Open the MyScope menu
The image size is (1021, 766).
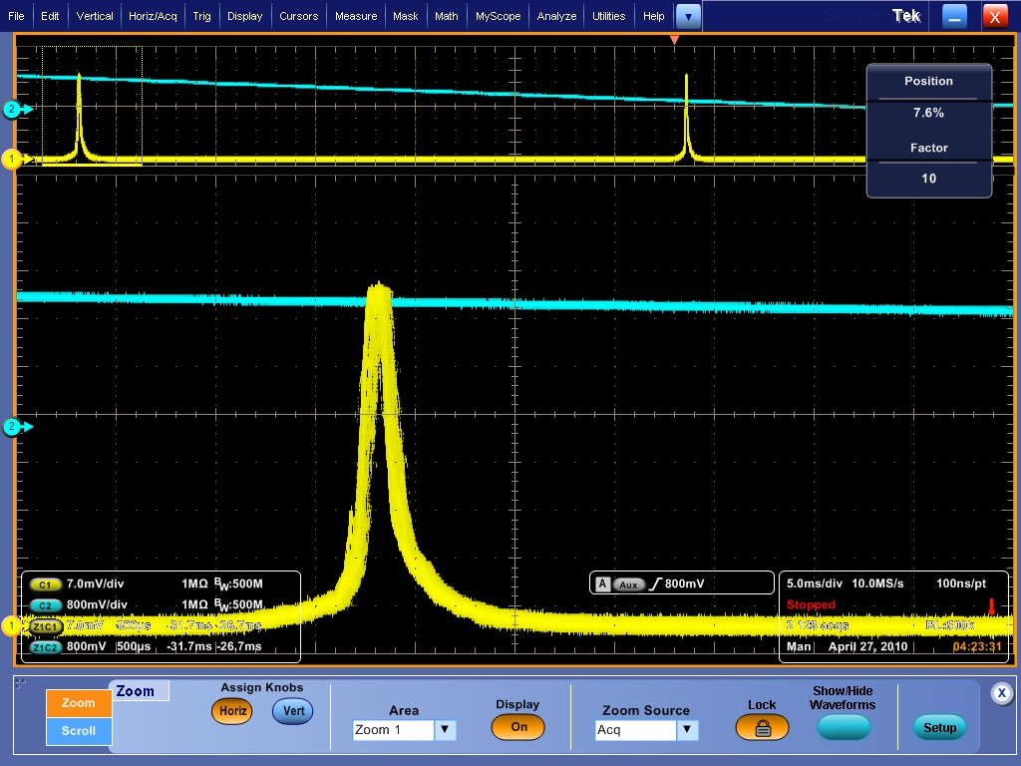(x=499, y=16)
